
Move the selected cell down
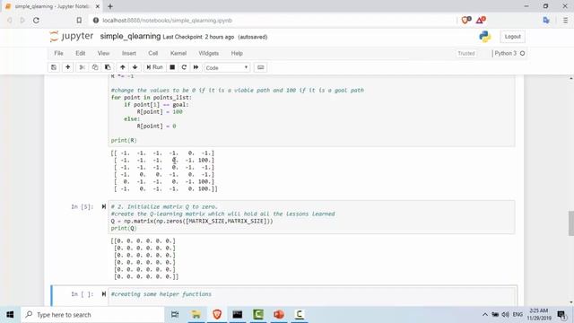pos(135,67)
